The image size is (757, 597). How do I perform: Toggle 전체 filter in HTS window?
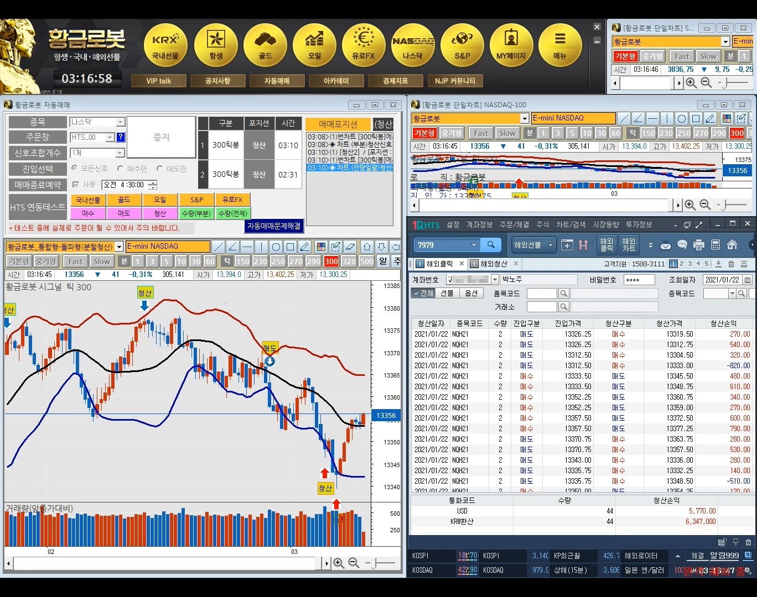pyautogui.click(x=423, y=294)
